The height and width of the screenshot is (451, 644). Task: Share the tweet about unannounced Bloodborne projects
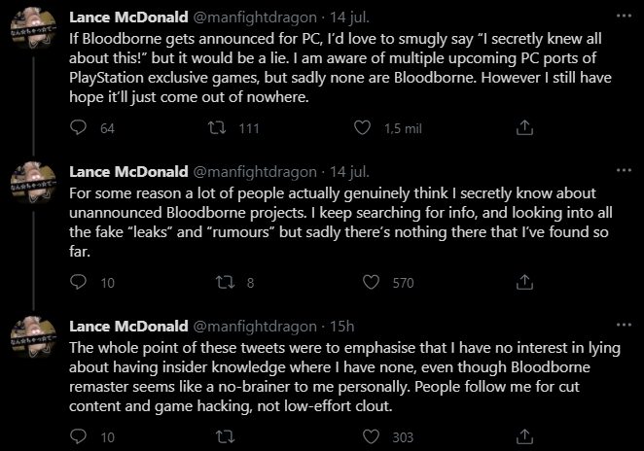point(523,282)
